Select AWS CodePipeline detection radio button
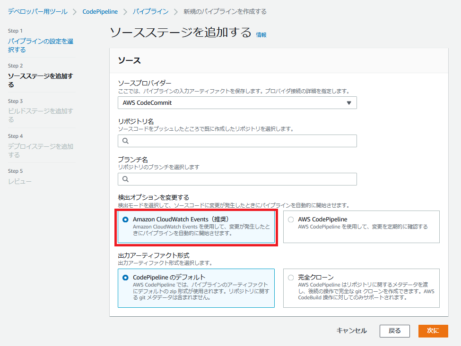The width and height of the screenshot is (461, 346). pos(291,219)
